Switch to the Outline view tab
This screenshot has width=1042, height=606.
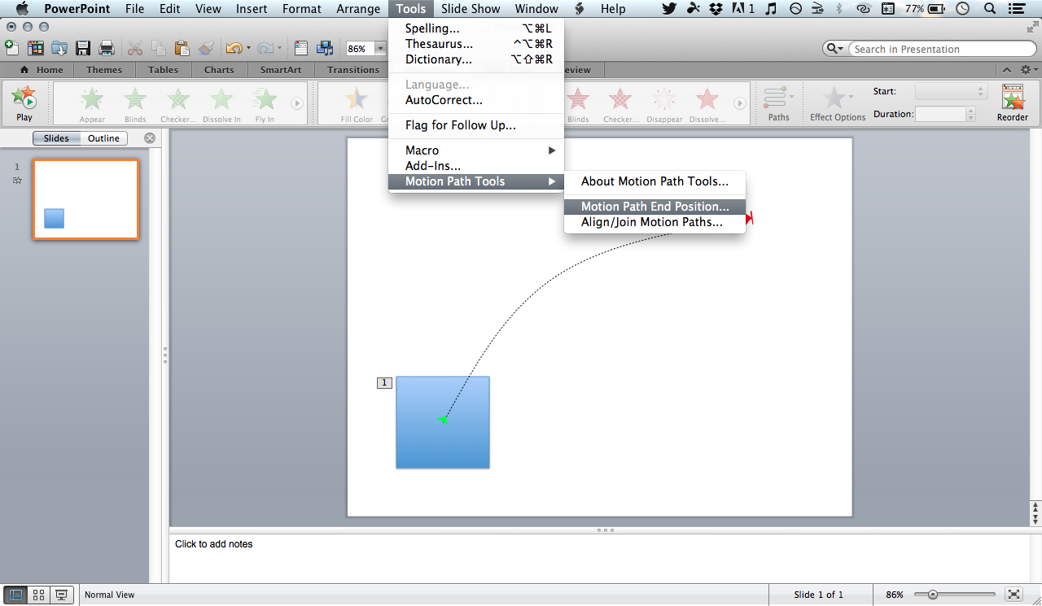(x=103, y=137)
